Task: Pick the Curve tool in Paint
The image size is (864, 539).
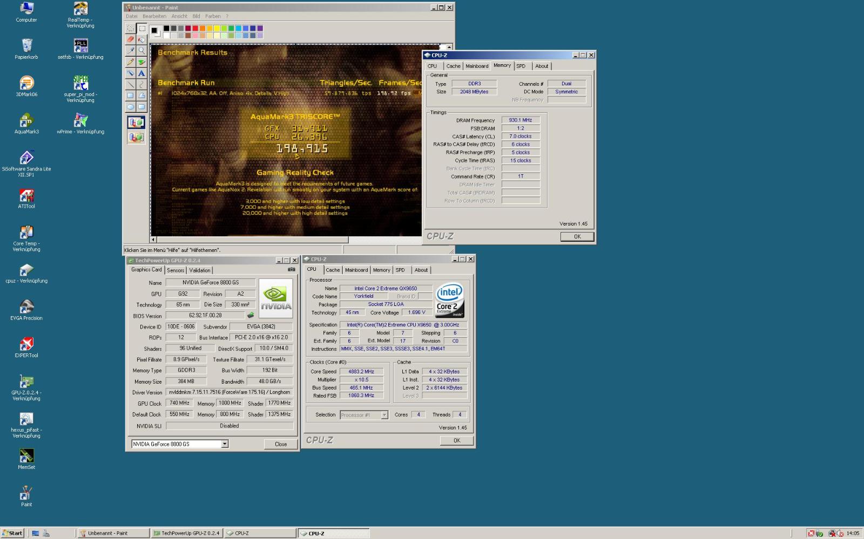Action: (141, 84)
